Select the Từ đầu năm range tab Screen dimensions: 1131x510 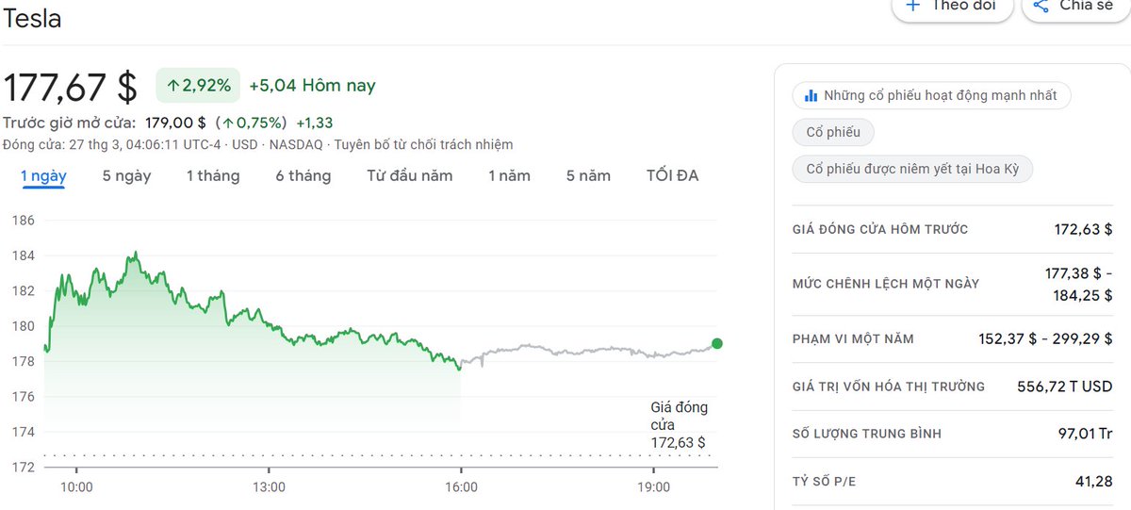pos(410,176)
